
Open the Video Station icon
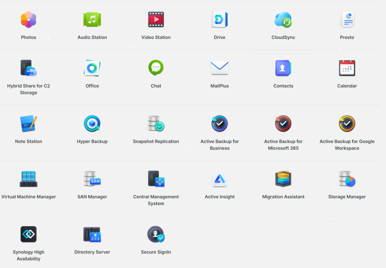pos(156,20)
